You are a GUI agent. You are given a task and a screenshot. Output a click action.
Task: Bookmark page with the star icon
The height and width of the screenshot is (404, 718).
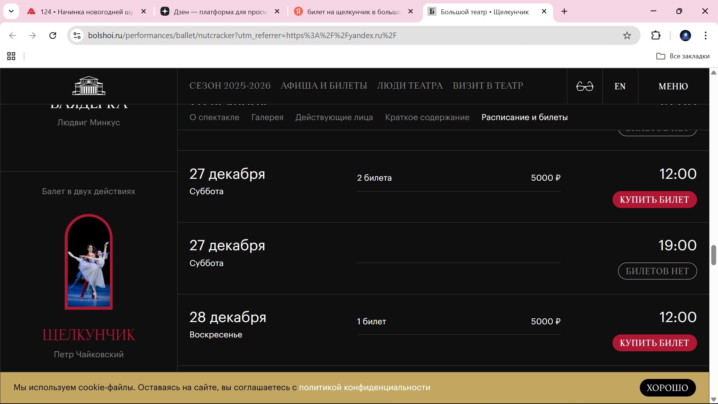627,36
